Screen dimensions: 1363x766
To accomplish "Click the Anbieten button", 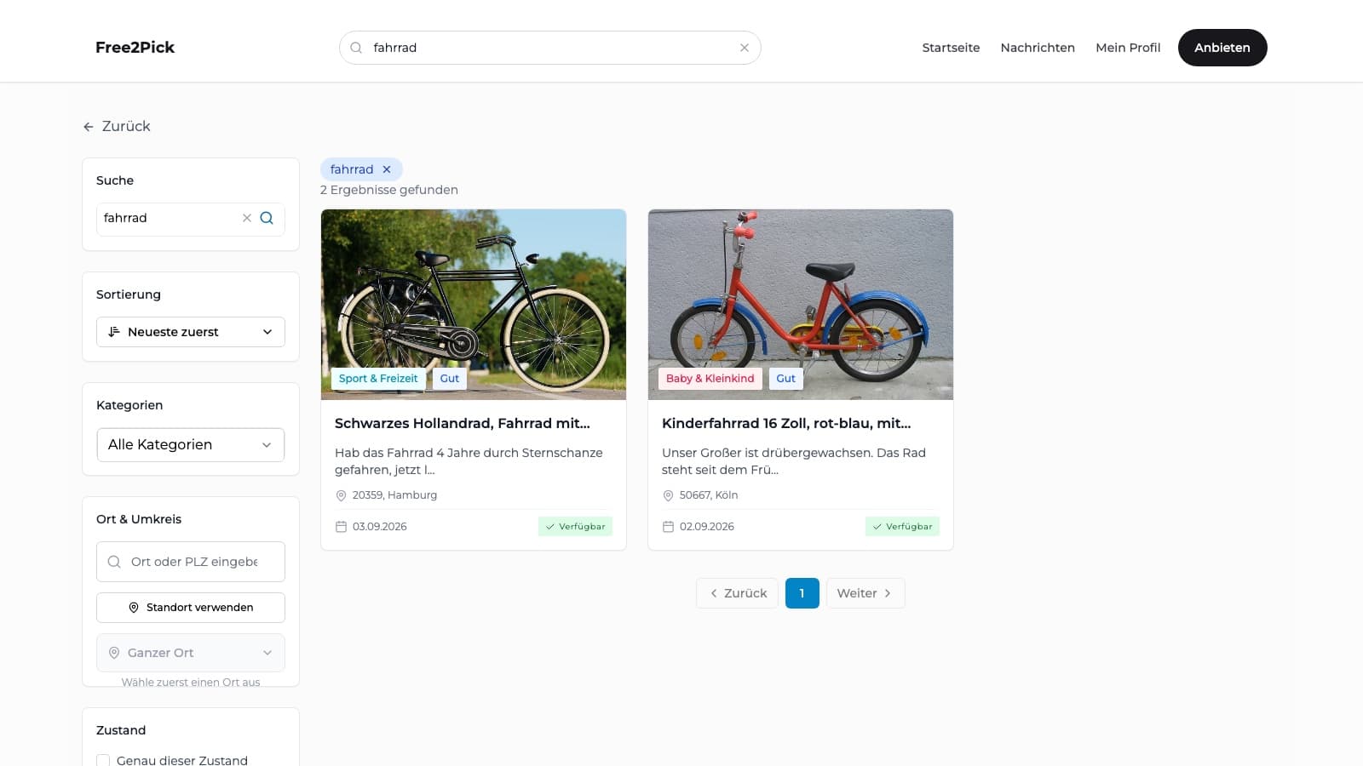I will pyautogui.click(x=1222, y=48).
